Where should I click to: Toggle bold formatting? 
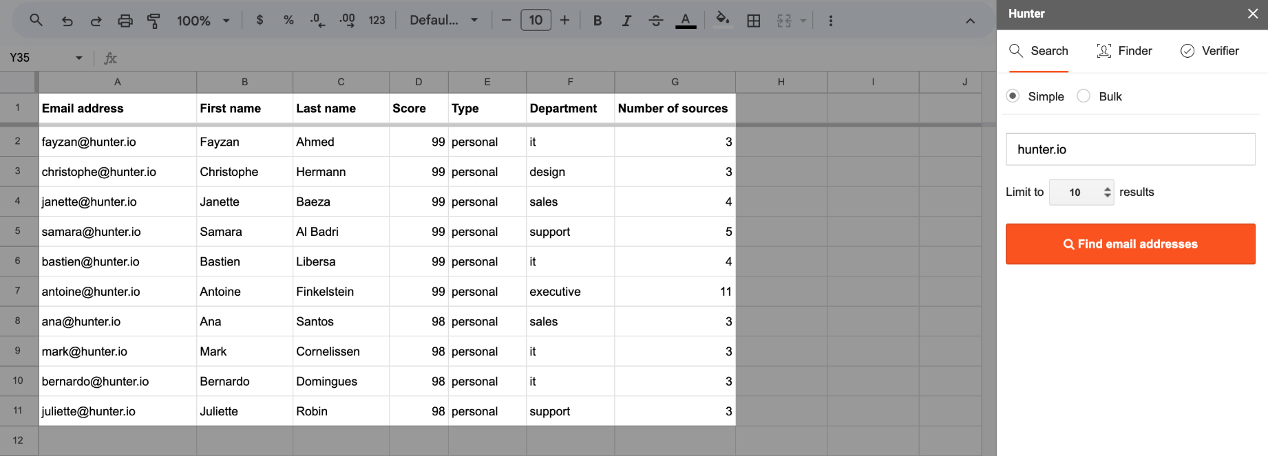click(598, 21)
